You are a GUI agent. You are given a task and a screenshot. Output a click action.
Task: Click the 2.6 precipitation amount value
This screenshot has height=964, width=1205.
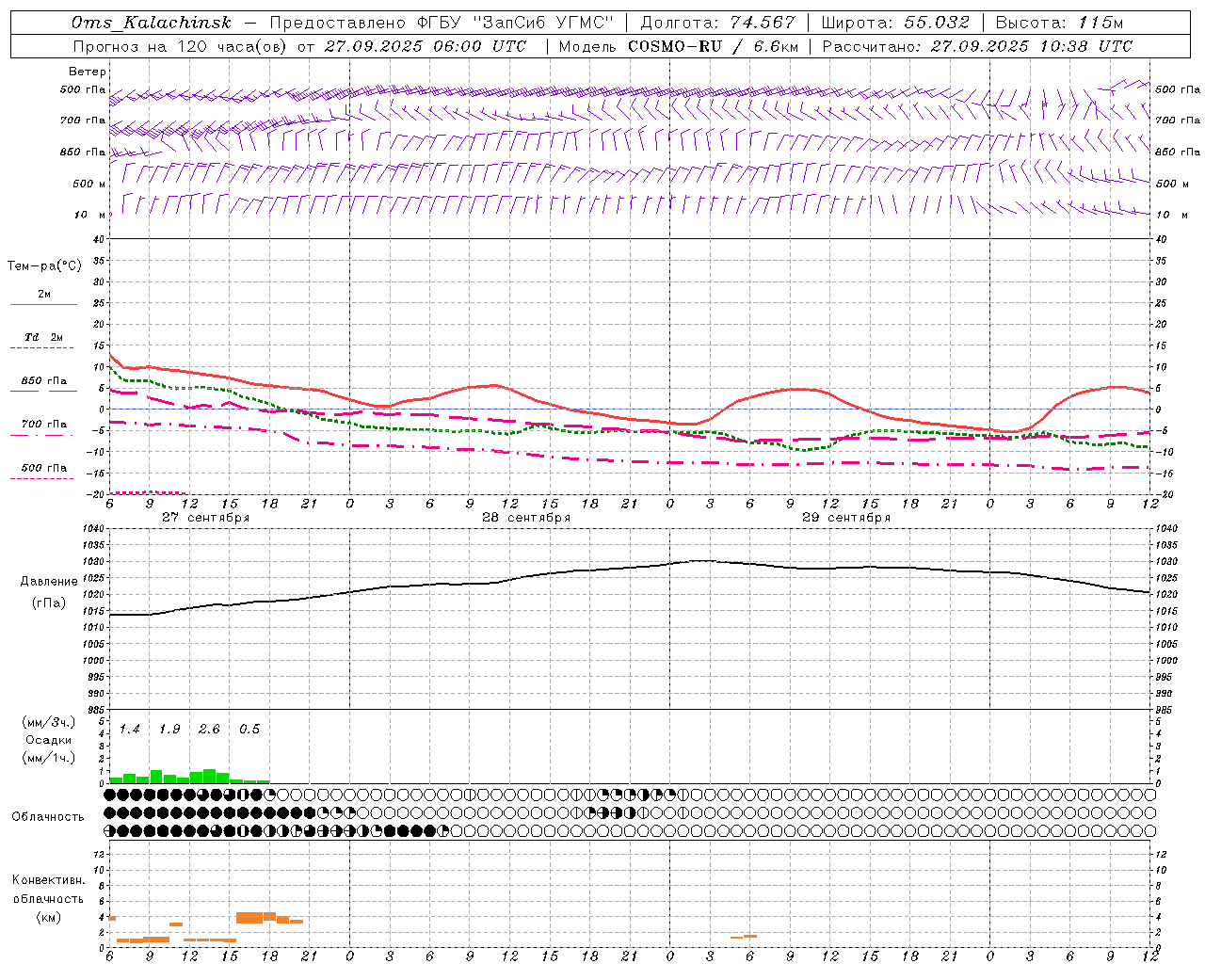click(x=209, y=730)
